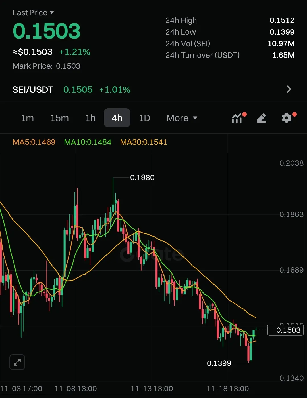
Task: Tap the 24h Low value 0.1399
Action: tap(282, 32)
